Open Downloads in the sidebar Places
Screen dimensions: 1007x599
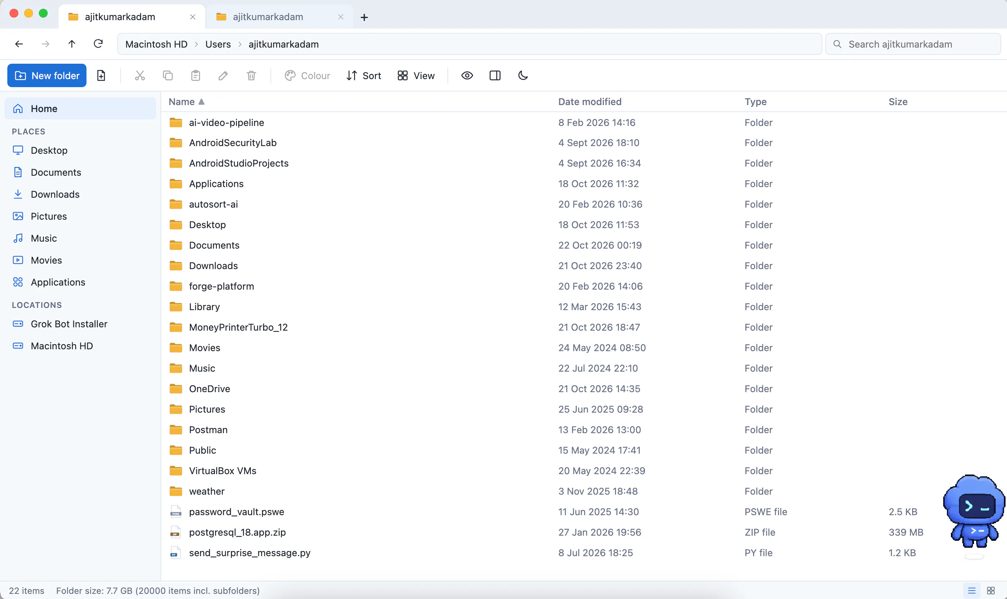80,194
